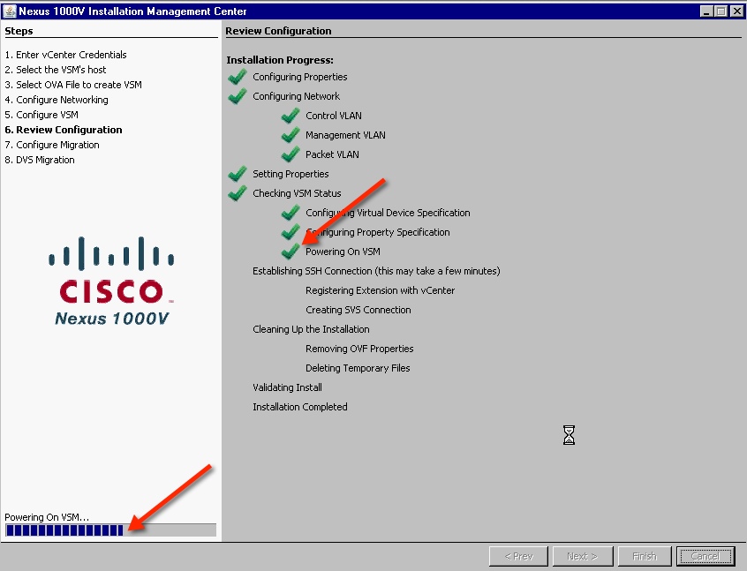Click the Java icon in the title bar
This screenshot has height=571, width=747.
[x=9, y=11]
